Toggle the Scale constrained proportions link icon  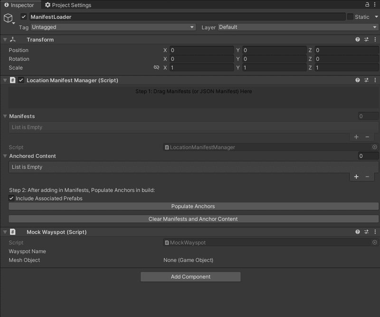pos(157,67)
